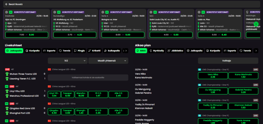Open Wuhan Three Towns U20 match

[x=23, y=74]
